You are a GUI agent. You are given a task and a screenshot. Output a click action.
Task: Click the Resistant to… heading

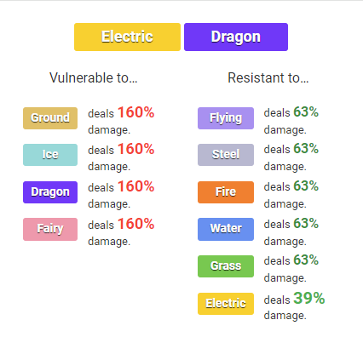268,77
